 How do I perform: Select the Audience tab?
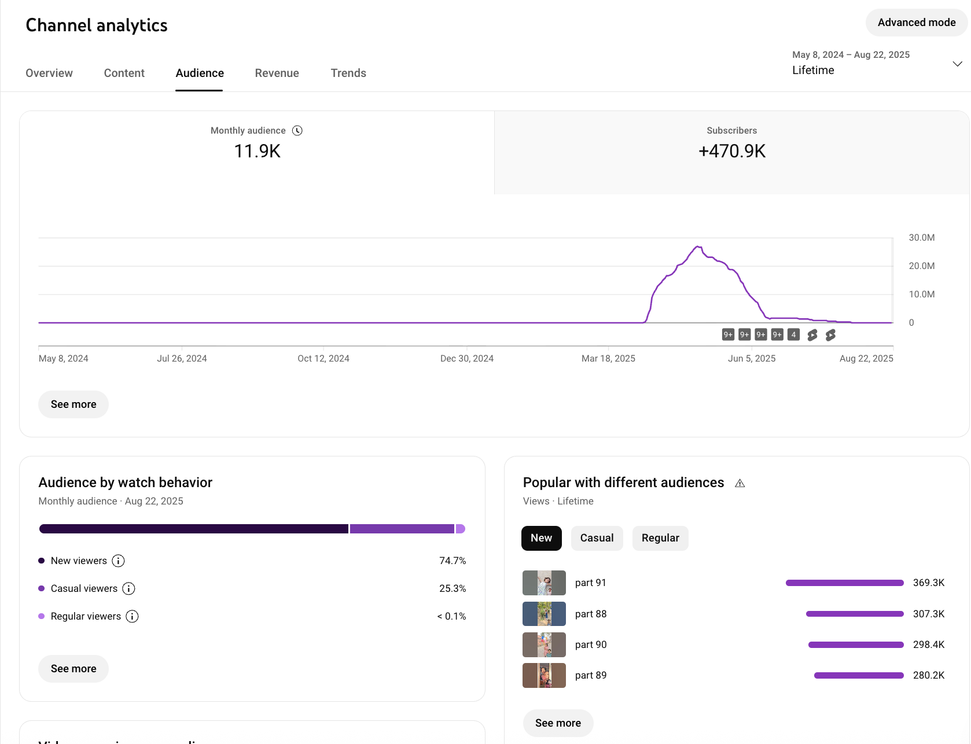tap(200, 73)
